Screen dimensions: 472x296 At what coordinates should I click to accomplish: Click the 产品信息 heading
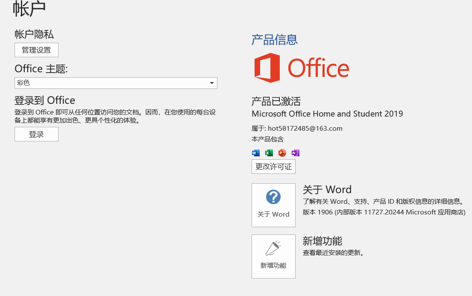tap(274, 40)
